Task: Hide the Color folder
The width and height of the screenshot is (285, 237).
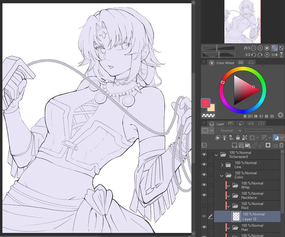Action: coord(204,175)
